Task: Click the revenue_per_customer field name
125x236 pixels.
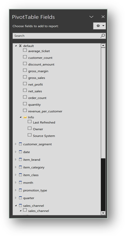Action: [x=45, y=111]
